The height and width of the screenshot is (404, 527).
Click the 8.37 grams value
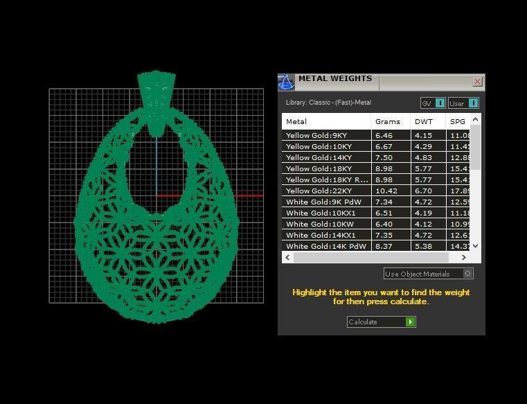pos(384,246)
